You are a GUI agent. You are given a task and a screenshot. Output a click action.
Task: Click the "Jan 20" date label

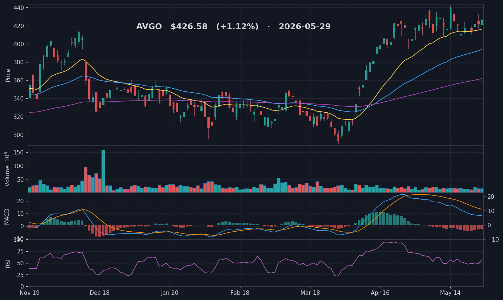pyautogui.click(x=170, y=293)
